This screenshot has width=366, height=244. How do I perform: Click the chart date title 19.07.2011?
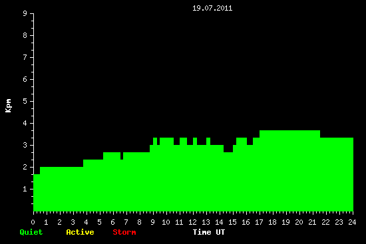212,9
